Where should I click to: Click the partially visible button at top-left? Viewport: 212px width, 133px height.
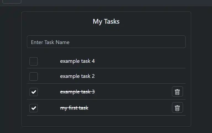click(x=12, y=2)
